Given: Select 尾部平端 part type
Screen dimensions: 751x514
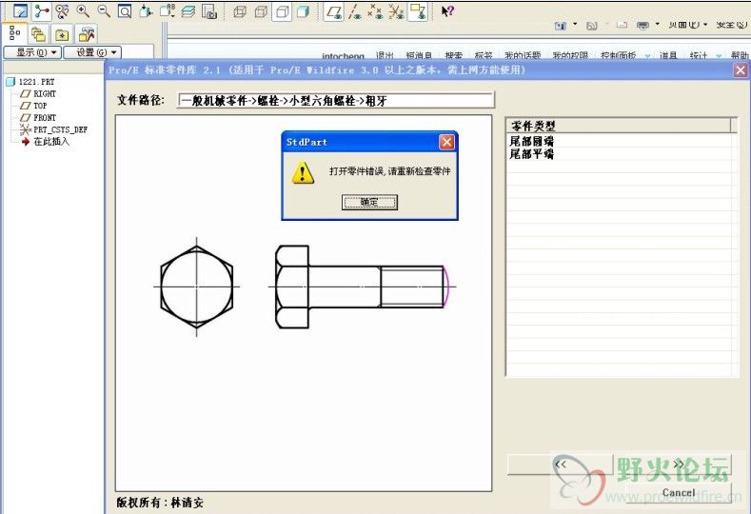Looking at the screenshot, I should click(532, 154).
